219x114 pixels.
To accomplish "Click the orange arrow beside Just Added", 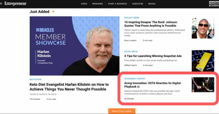I will click(53, 11).
